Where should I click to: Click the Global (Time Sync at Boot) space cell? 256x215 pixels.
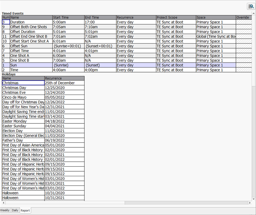(x=216, y=36)
